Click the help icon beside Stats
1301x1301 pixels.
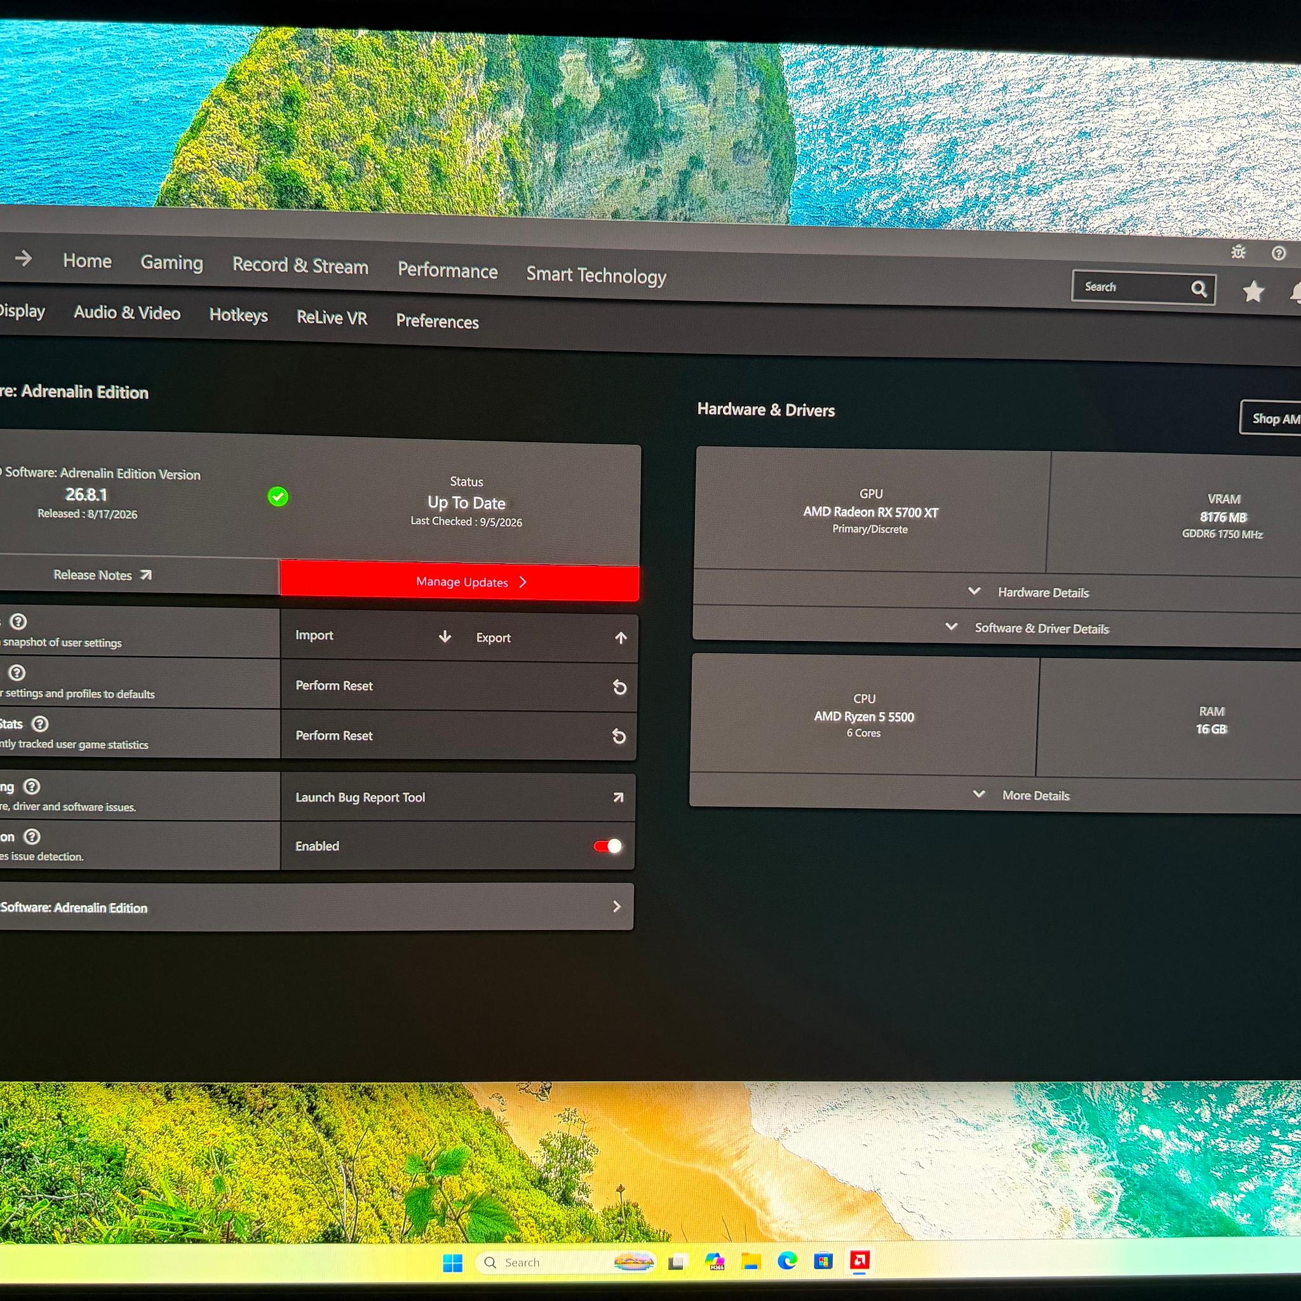tap(41, 724)
